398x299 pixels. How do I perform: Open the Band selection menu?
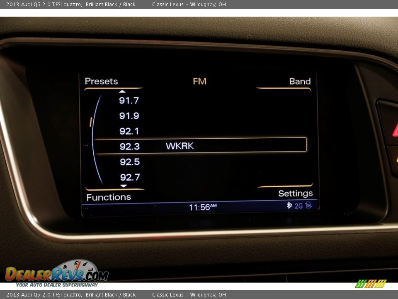(299, 81)
